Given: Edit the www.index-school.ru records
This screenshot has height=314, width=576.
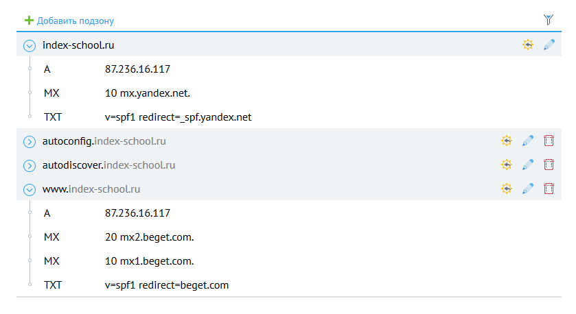Looking at the screenshot, I should 527,189.
